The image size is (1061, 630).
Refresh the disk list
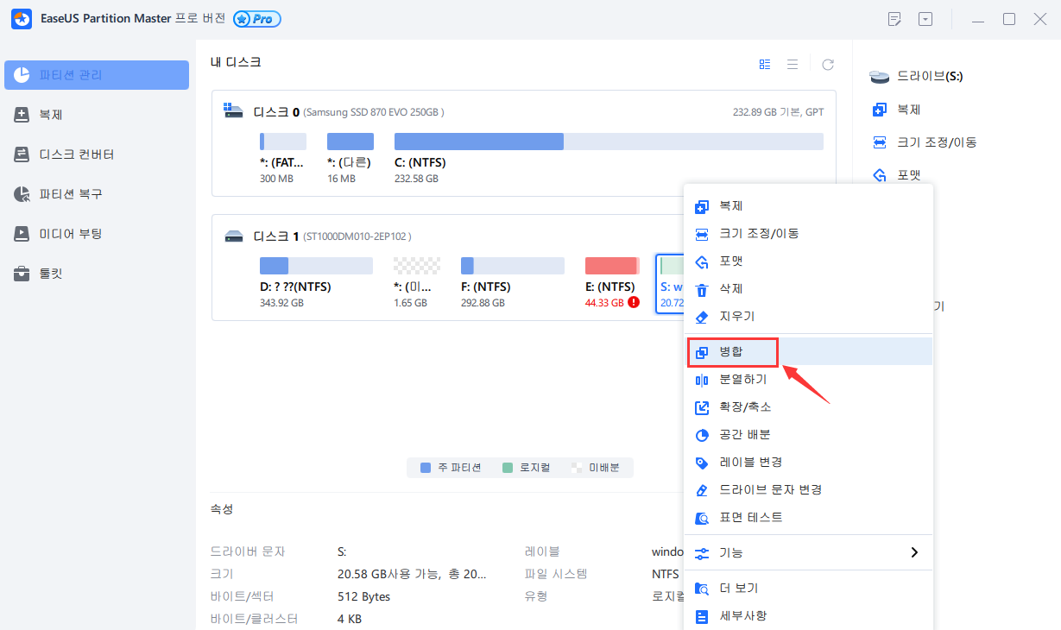click(x=827, y=64)
